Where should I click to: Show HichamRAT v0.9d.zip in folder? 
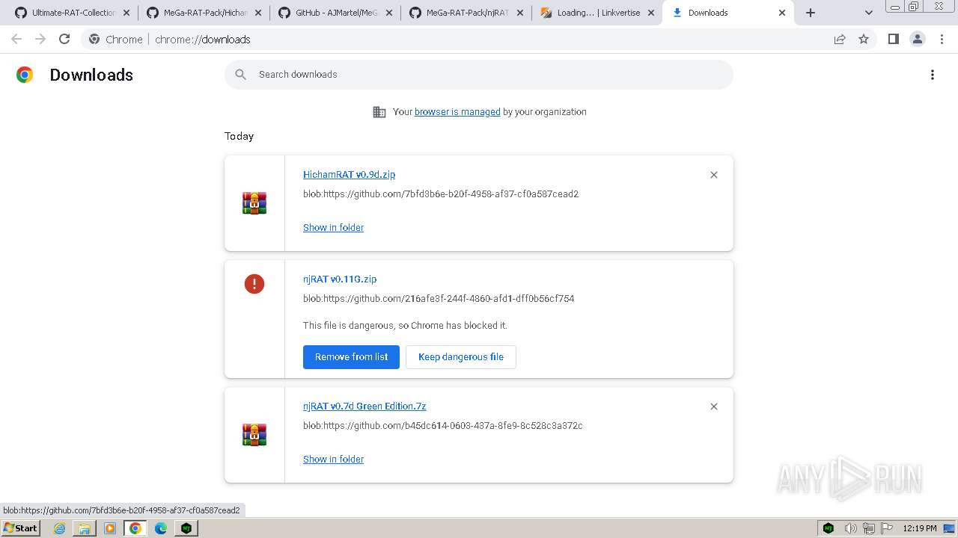(x=333, y=228)
